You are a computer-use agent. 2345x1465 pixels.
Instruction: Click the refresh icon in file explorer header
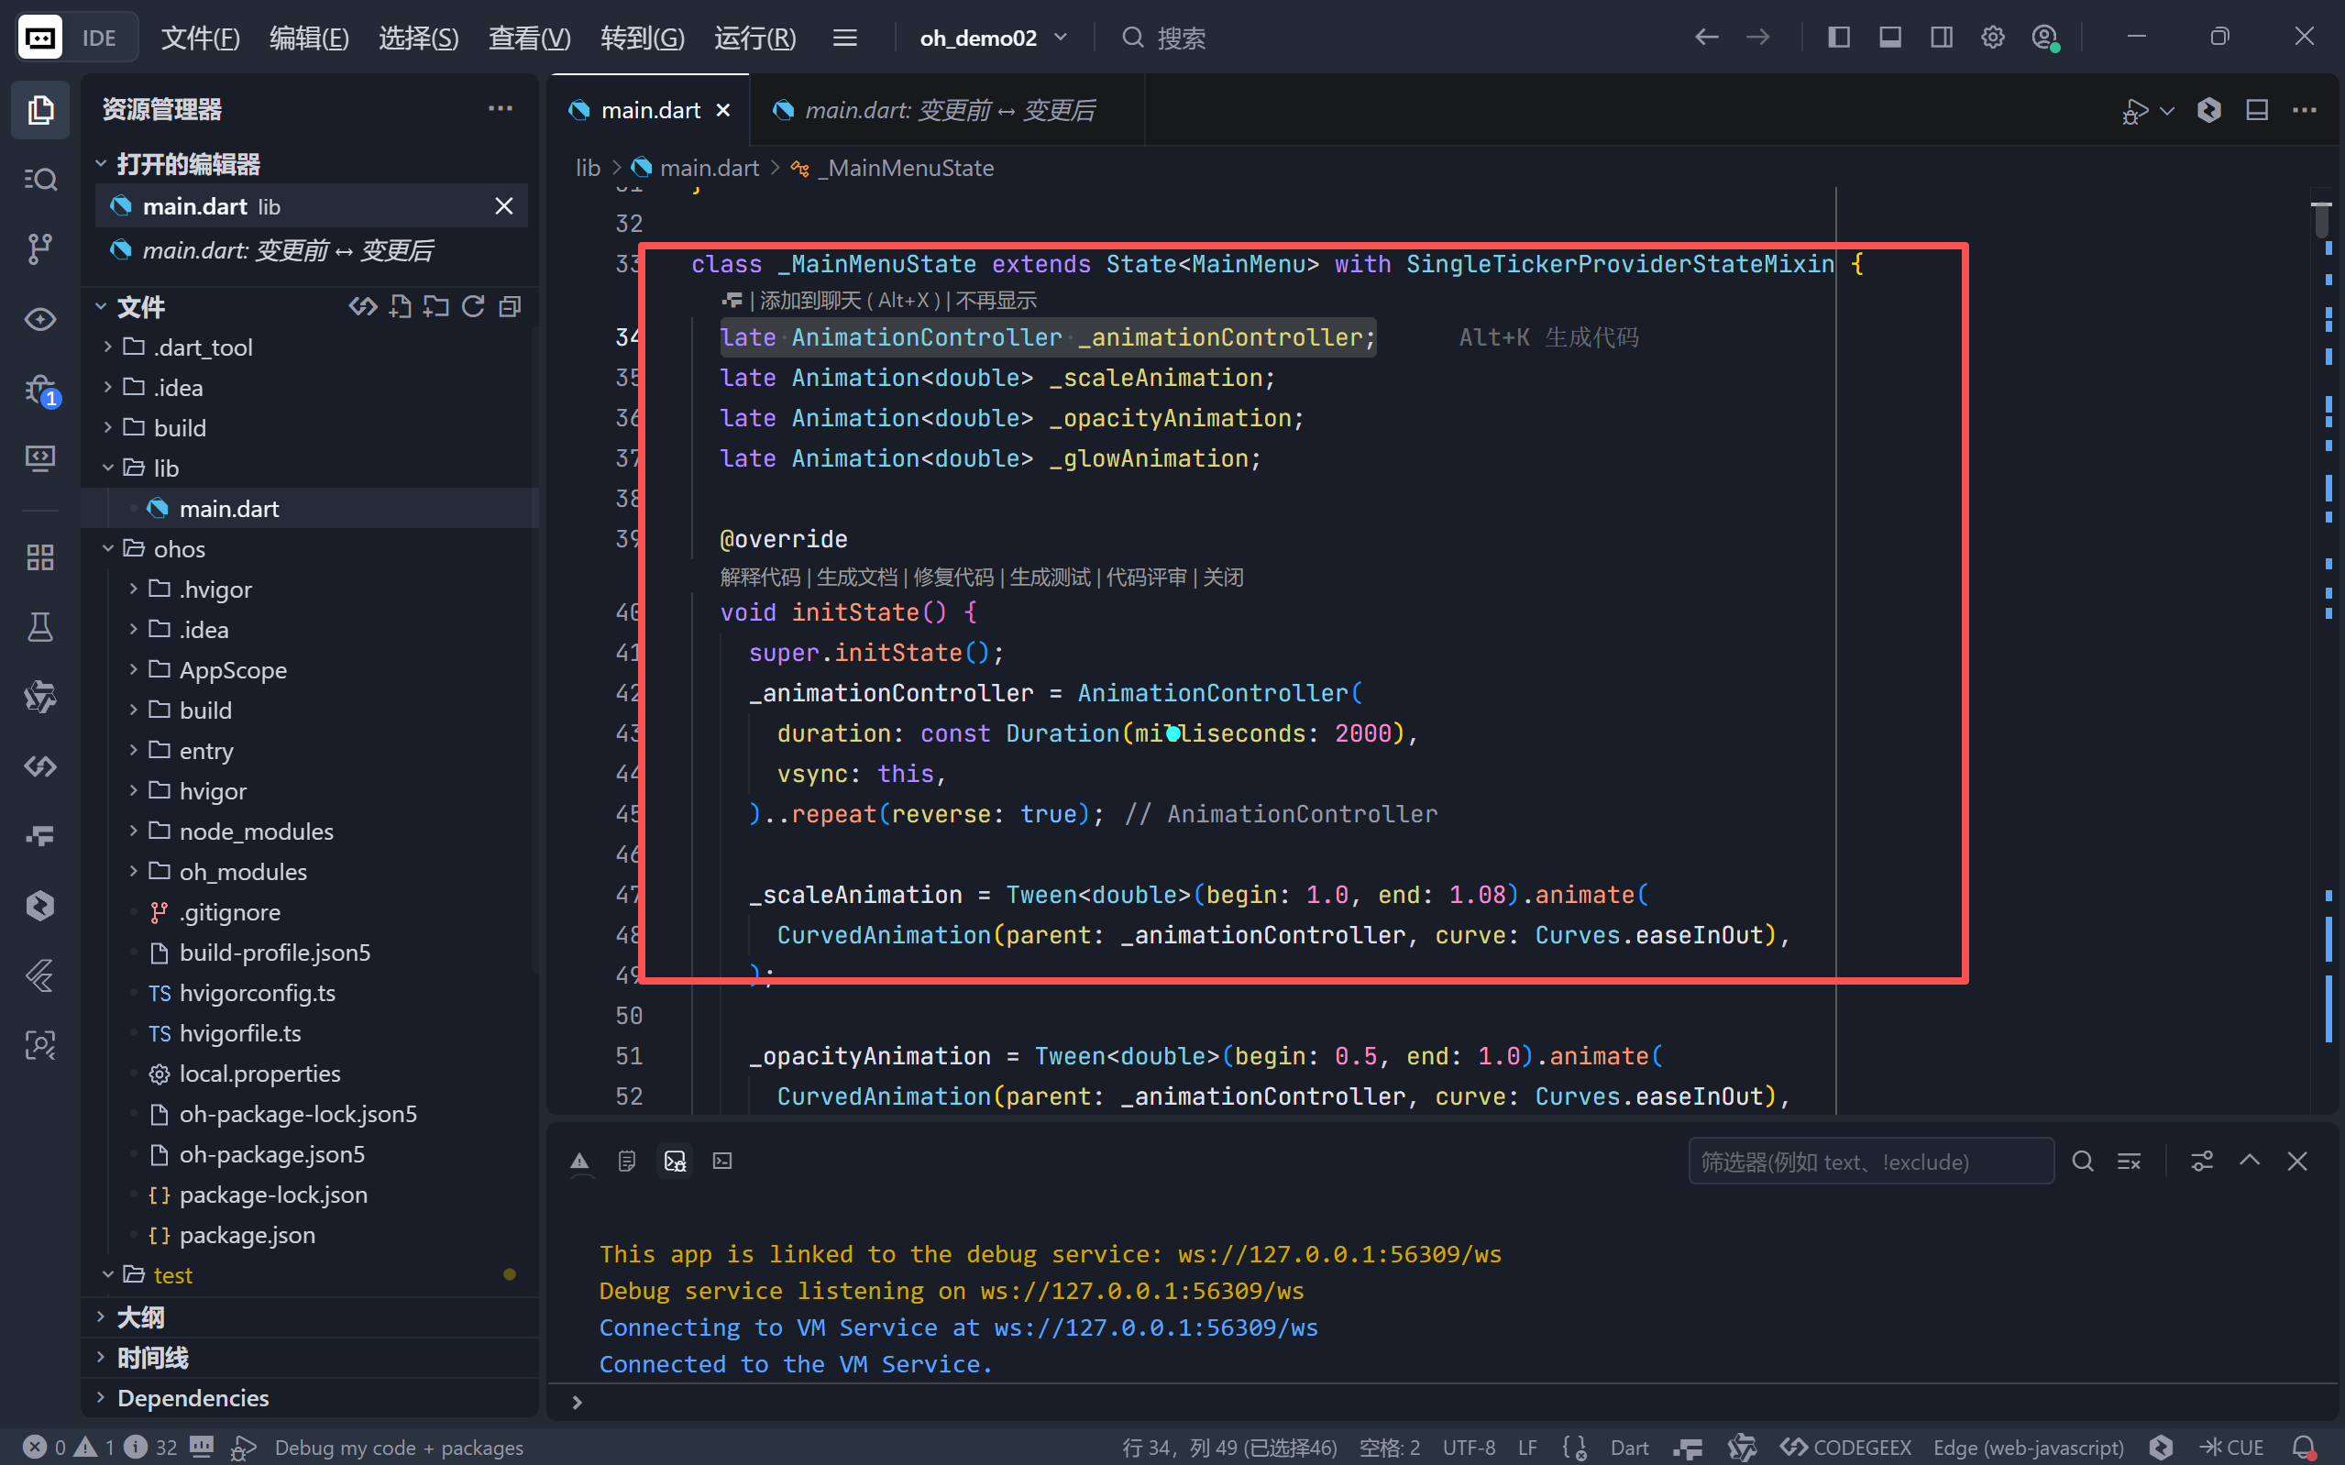click(x=473, y=307)
